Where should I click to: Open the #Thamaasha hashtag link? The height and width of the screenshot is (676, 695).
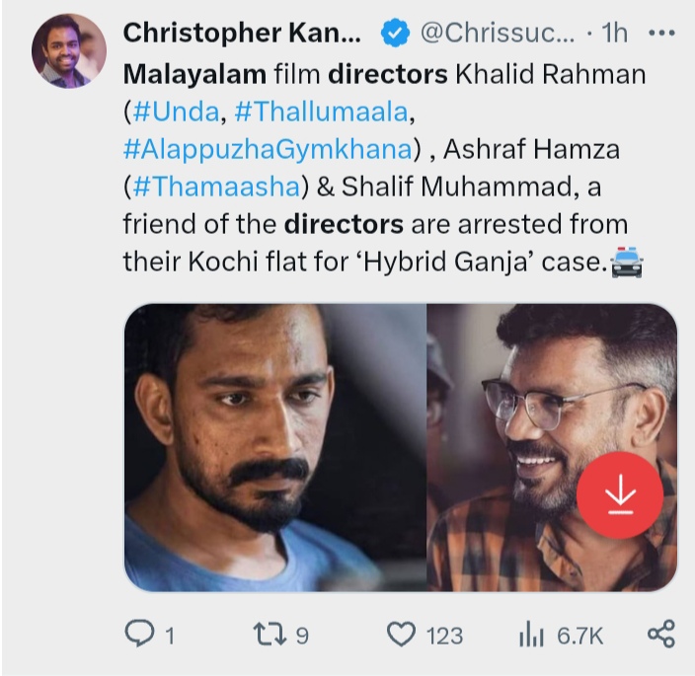point(216,187)
